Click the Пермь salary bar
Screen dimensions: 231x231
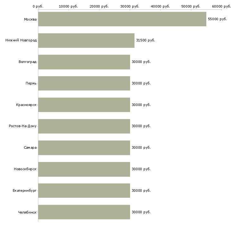pyautogui.click(x=84, y=83)
